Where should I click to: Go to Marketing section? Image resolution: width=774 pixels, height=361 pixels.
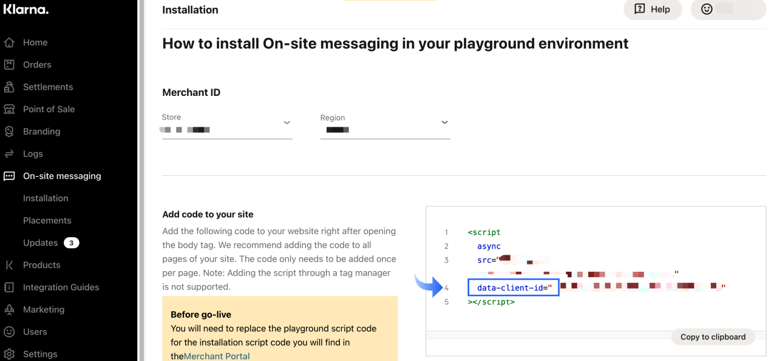(x=44, y=309)
